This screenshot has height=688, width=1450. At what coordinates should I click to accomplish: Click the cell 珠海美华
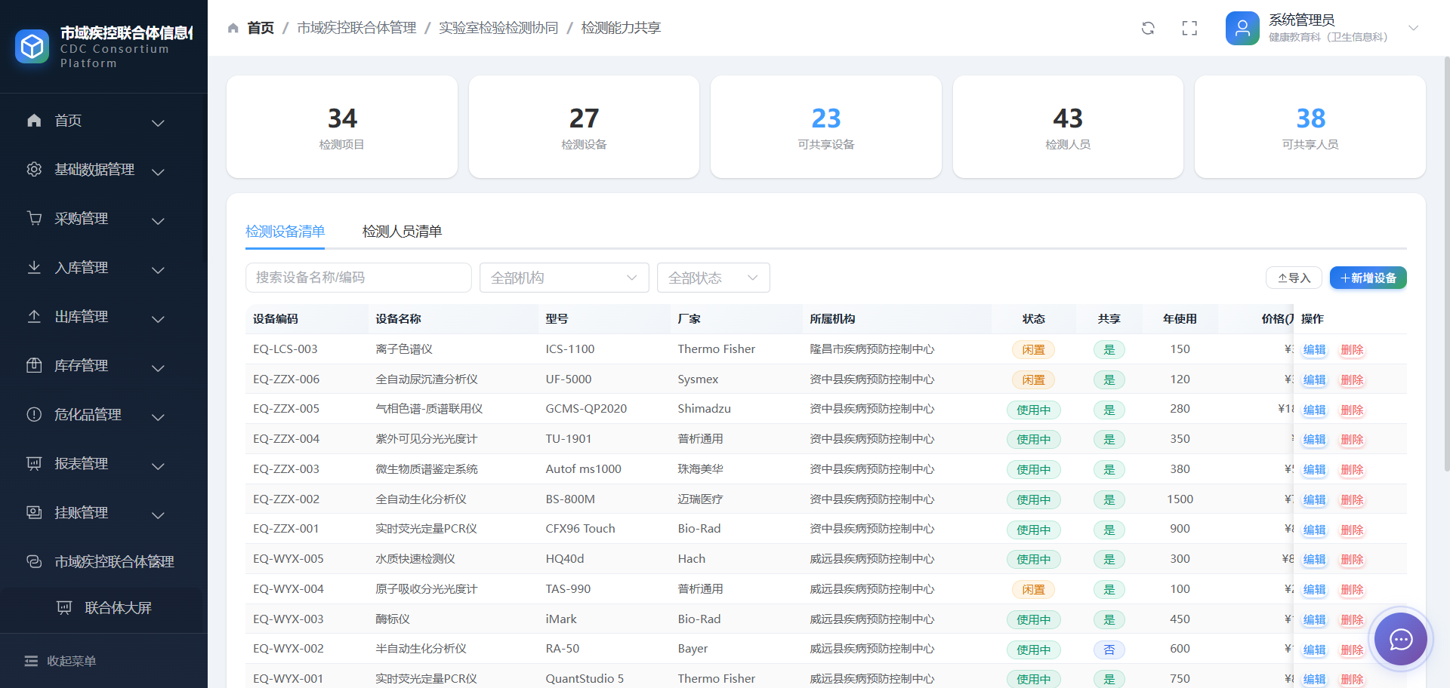(700, 468)
